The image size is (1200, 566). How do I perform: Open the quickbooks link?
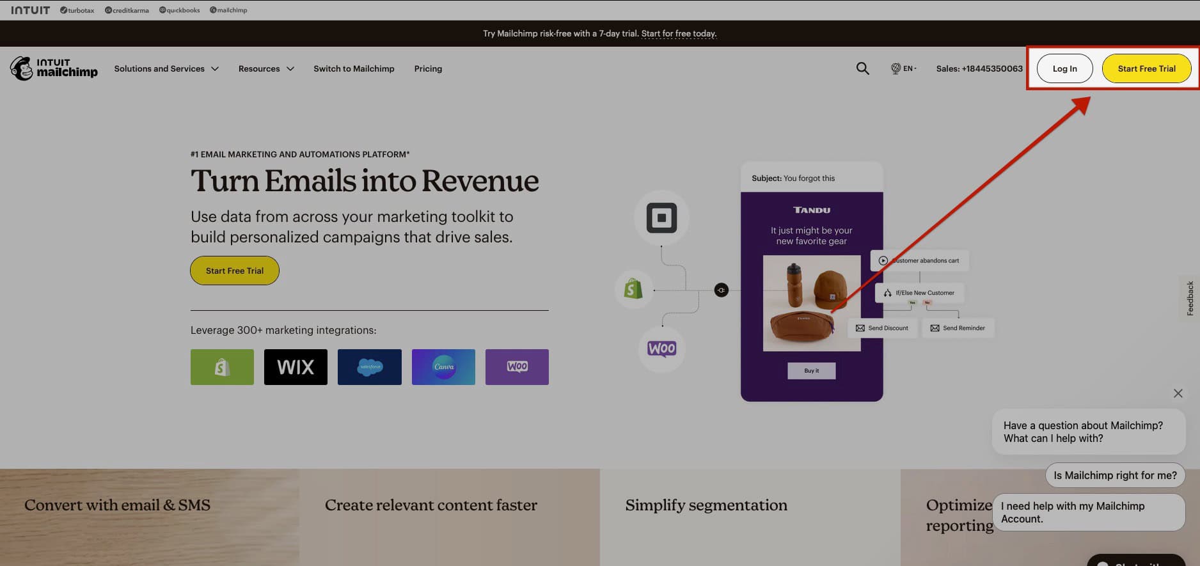179,10
